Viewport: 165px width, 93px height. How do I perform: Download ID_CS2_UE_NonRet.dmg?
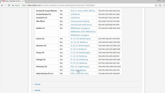tap(79, 59)
